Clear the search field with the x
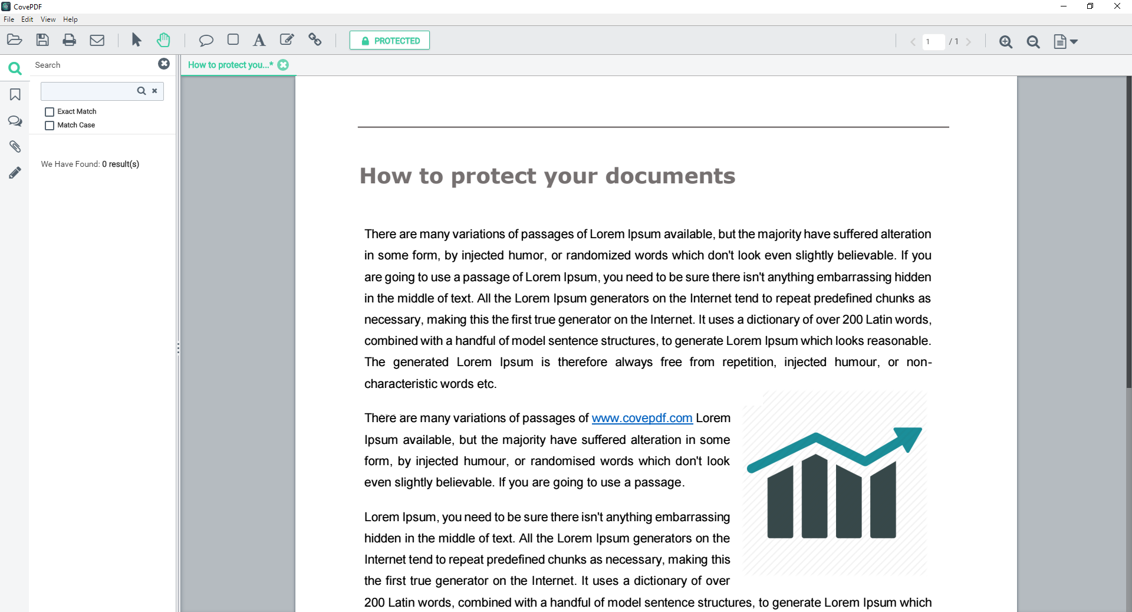 point(154,91)
